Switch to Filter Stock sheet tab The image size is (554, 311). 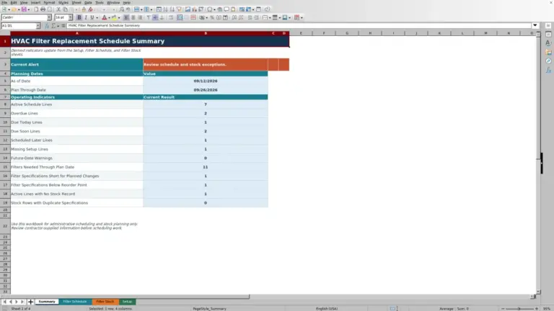(105, 302)
